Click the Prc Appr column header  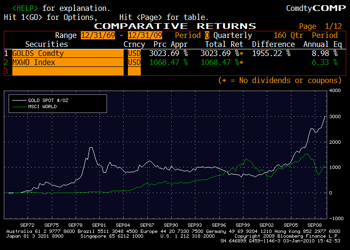pyautogui.click(x=171, y=44)
